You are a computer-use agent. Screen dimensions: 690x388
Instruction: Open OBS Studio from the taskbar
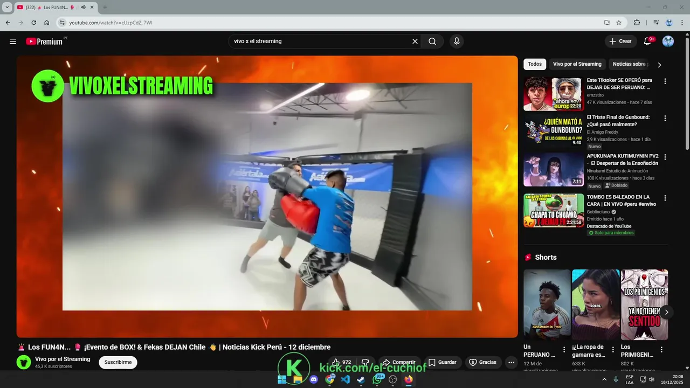click(x=393, y=379)
